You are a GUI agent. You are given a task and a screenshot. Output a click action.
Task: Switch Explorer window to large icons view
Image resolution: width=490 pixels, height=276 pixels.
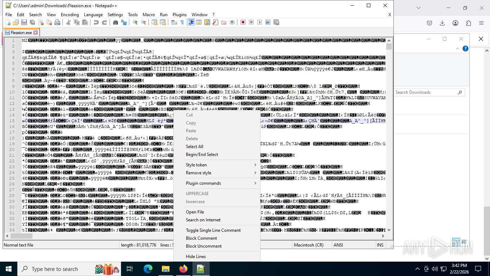point(464,242)
